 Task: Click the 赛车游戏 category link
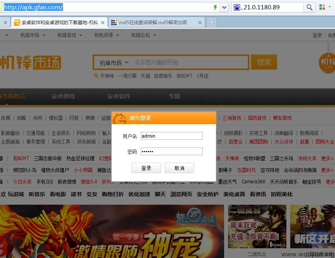[x=282, y=118]
